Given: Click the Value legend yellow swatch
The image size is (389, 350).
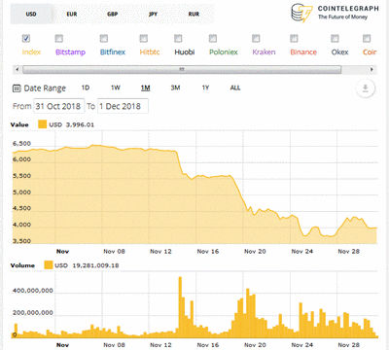Looking at the screenshot, I should pyautogui.click(x=43, y=124).
